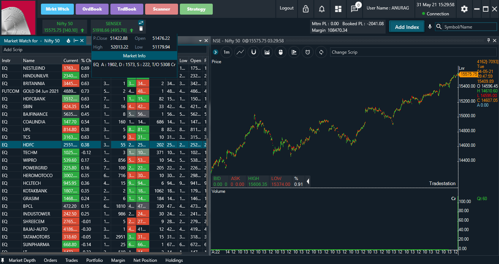This screenshot has width=499, height=264.
Task: Switch to the Trades tab
Action: point(72,260)
